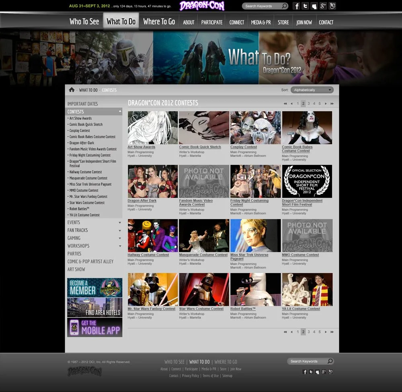Click the Privacy Policy footer link

point(191,376)
